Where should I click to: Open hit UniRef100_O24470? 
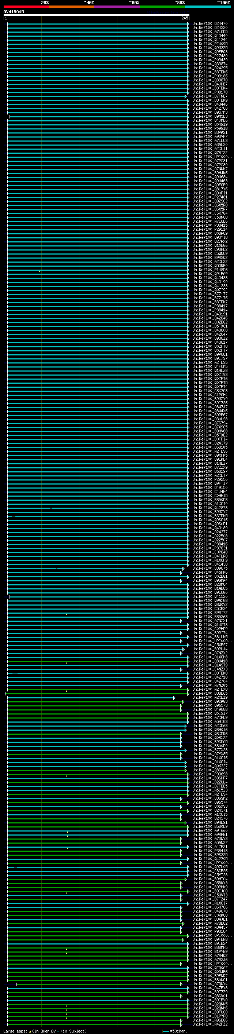[x=210, y=24]
